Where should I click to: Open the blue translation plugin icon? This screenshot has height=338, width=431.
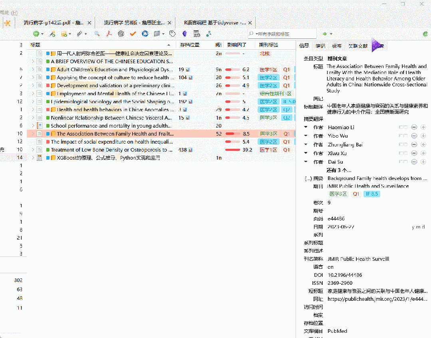tap(145, 34)
